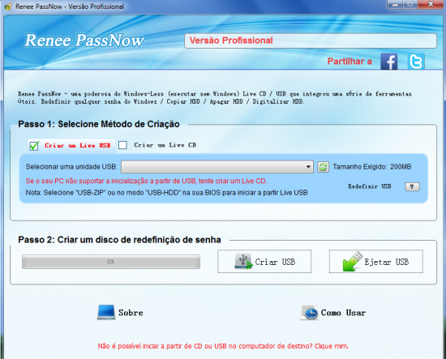Screen dimensions: 446x359
Task: Check Criar um Live CD option
Action: [122, 145]
